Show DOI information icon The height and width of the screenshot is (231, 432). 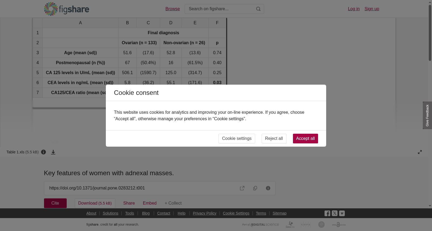click(x=268, y=188)
